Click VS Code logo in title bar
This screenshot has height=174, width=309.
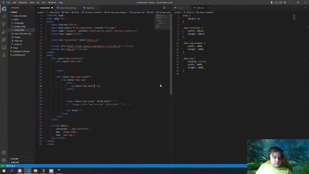point(3,2)
